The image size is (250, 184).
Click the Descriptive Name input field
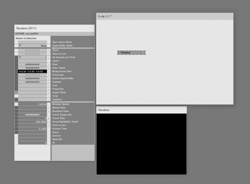tap(32, 42)
